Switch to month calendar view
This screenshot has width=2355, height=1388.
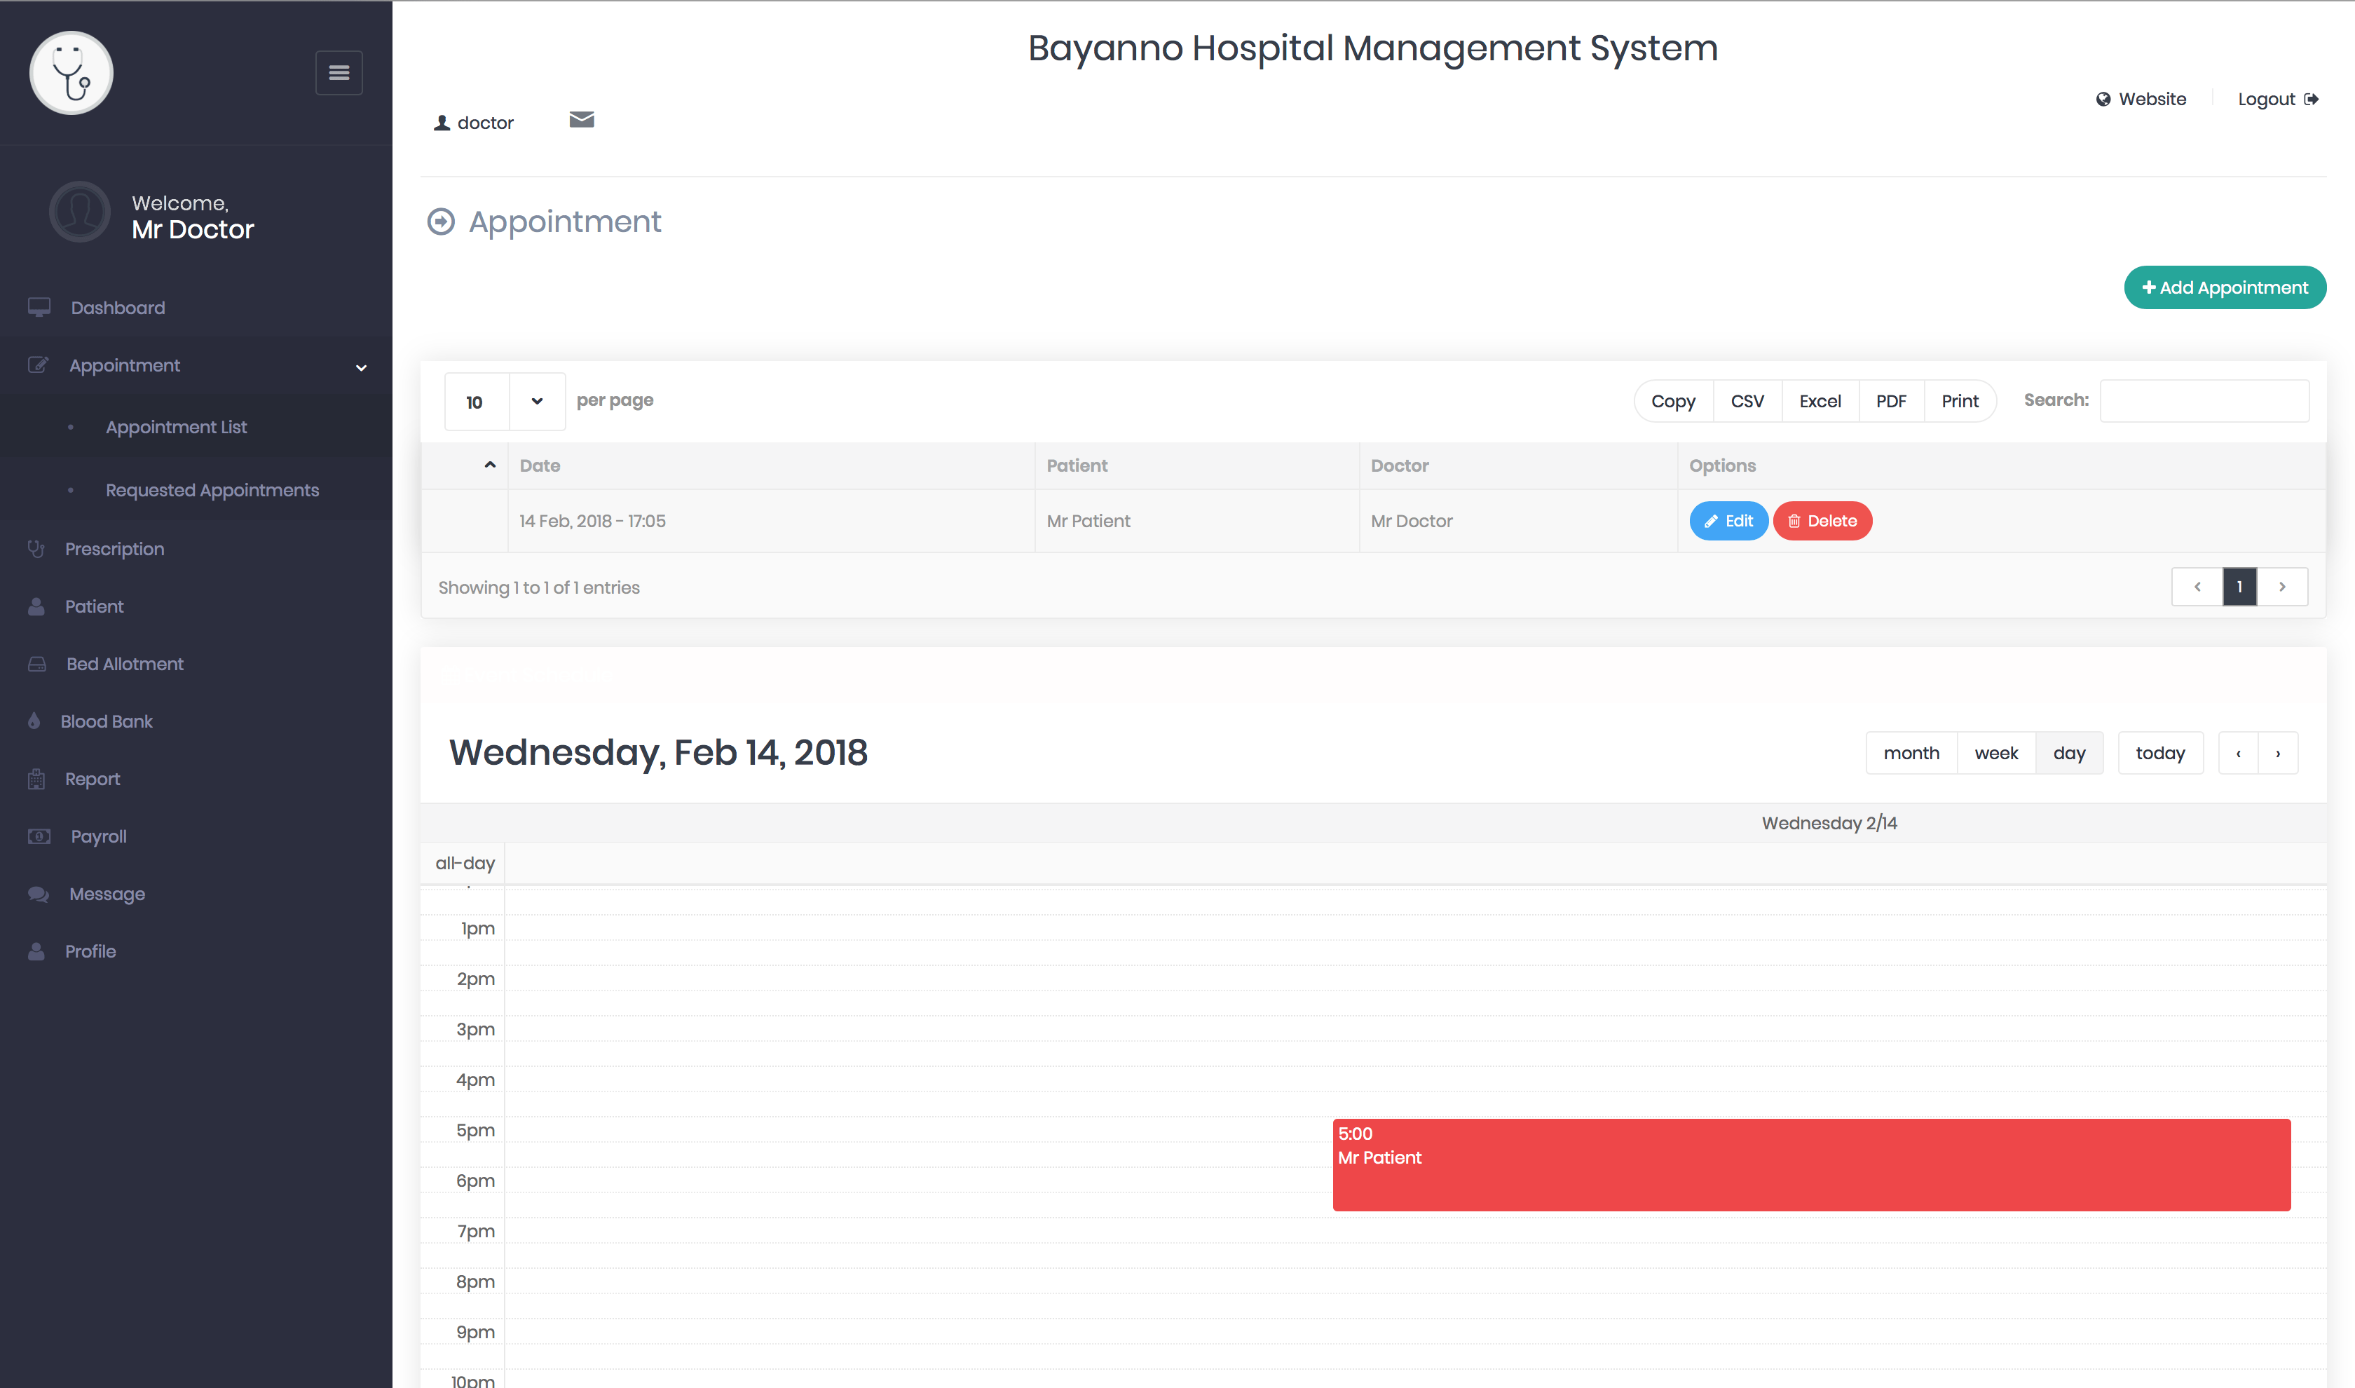click(1911, 754)
